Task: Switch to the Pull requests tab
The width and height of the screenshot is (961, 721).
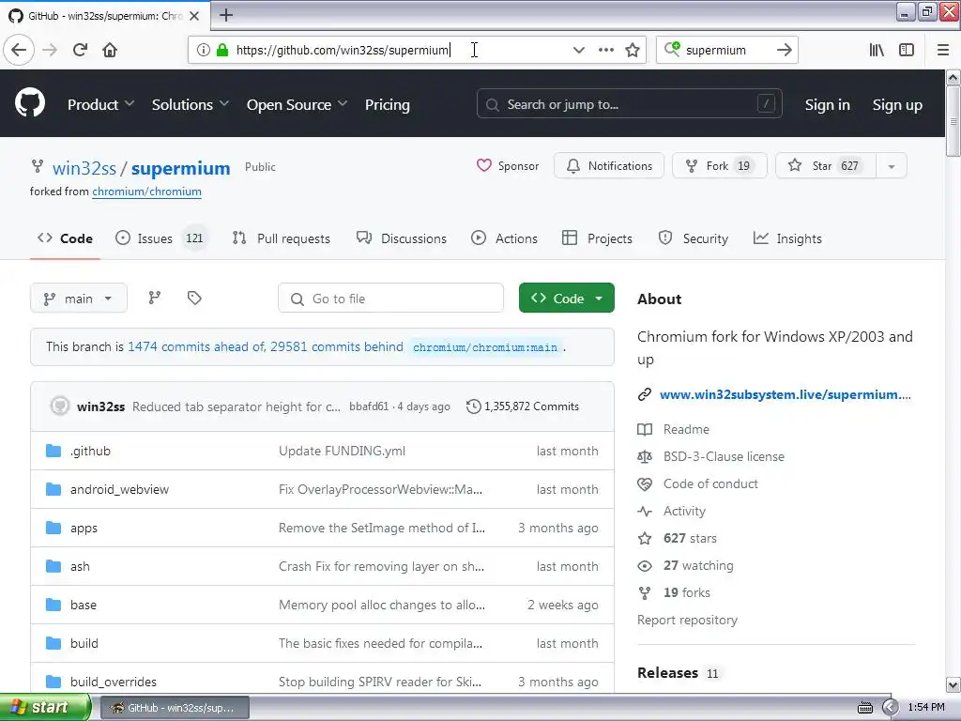Action: pos(282,238)
